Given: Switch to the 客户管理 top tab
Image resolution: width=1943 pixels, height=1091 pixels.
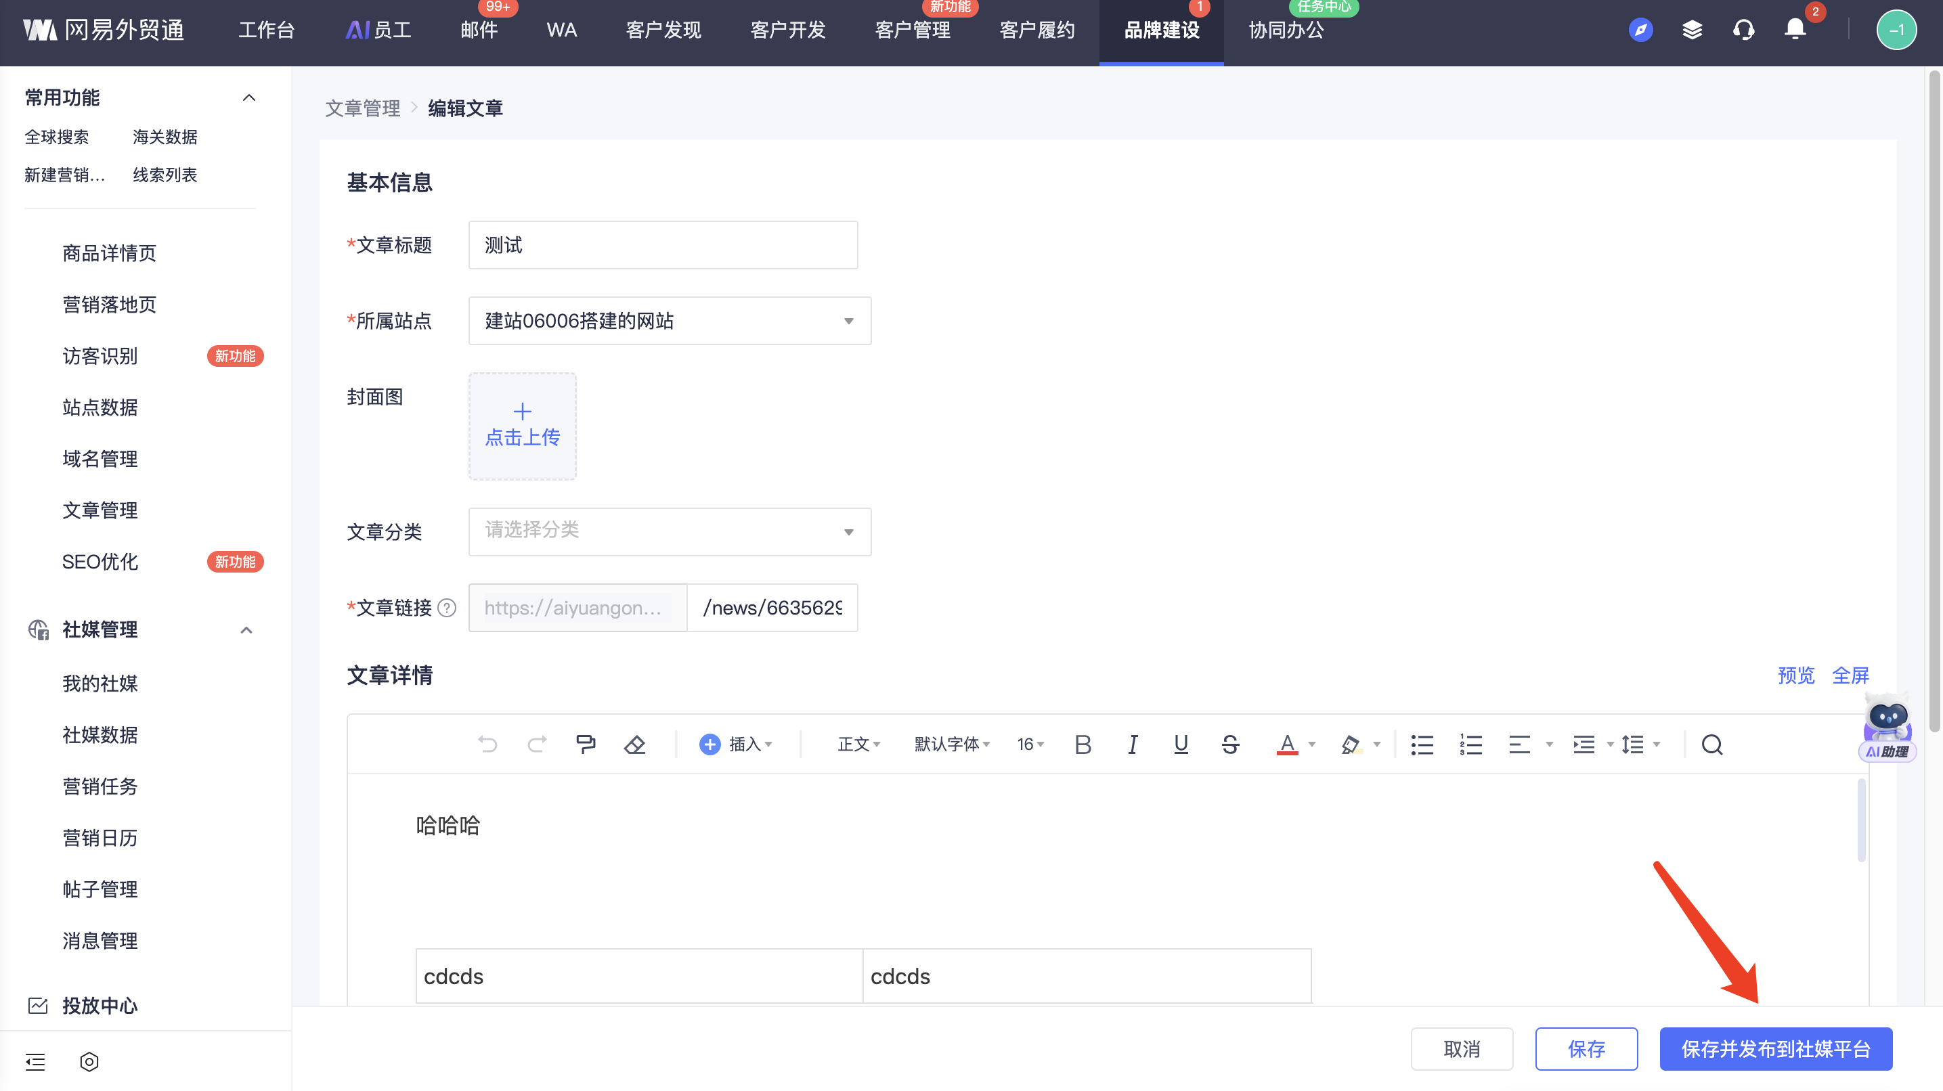Looking at the screenshot, I should pyautogui.click(x=912, y=30).
